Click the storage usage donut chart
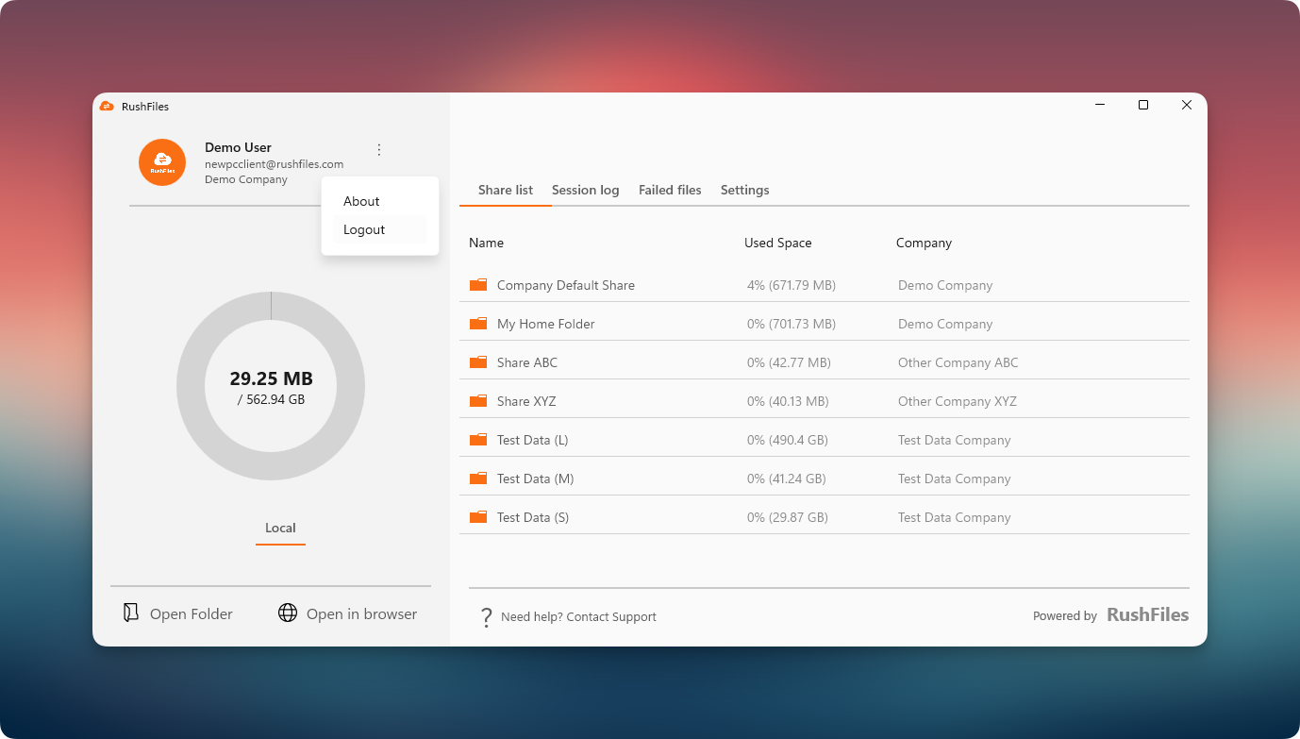Viewport: 1300px width, 739px height. (x=271, y=386)
